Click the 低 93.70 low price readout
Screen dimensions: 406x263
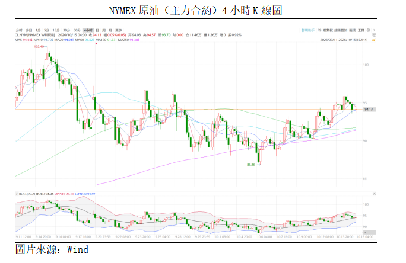coord(164,35)
